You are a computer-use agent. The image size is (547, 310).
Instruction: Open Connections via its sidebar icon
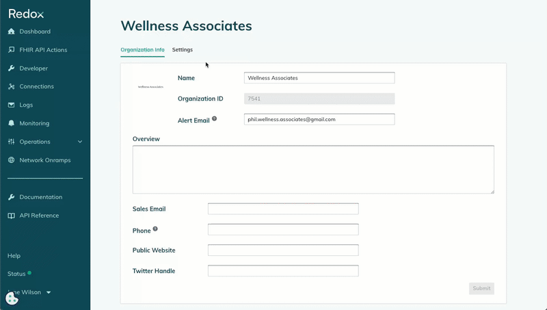click(x=11, y=87)
